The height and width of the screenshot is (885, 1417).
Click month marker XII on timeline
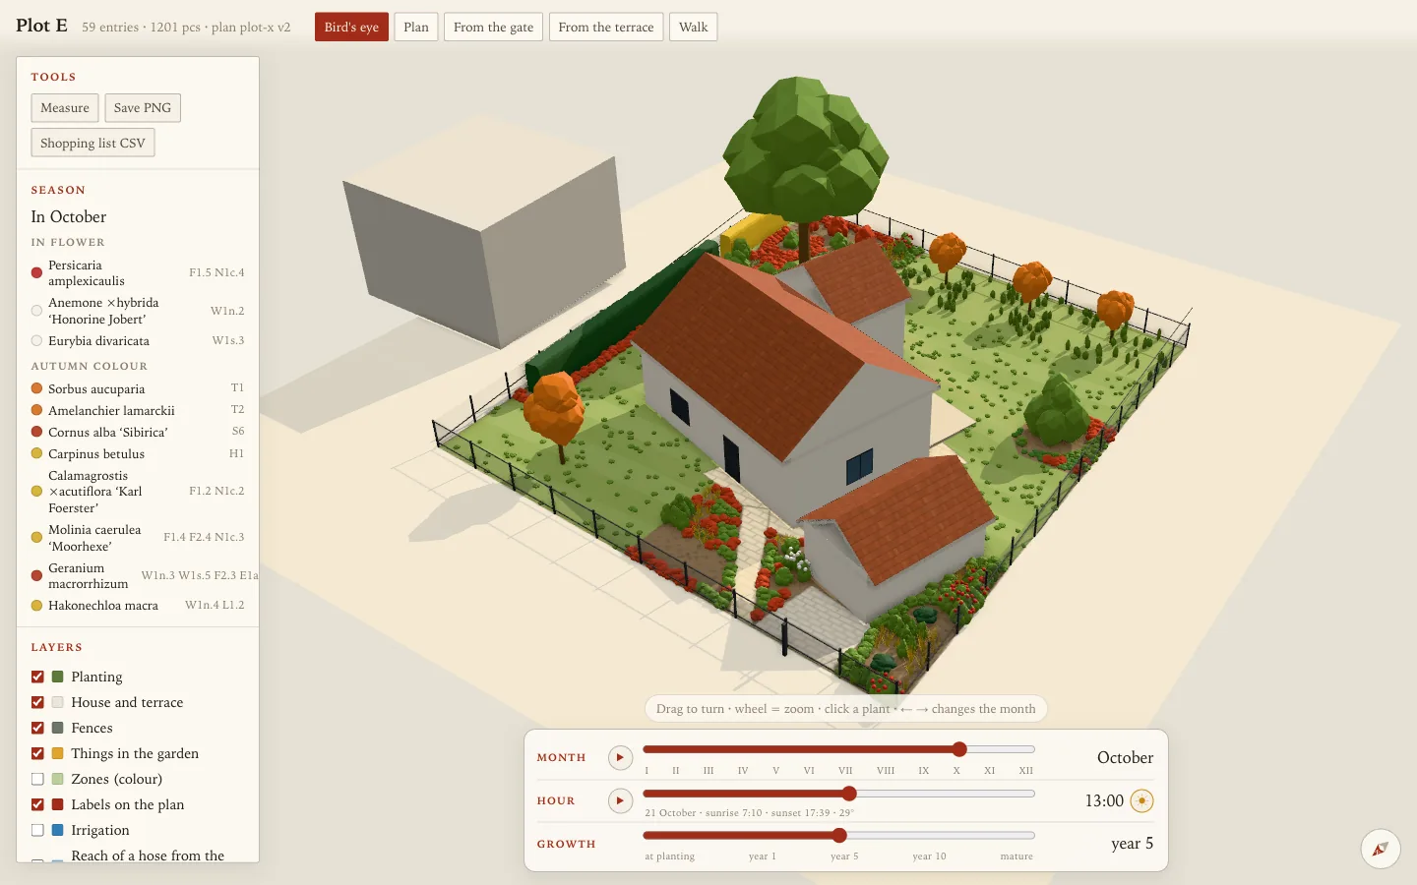(x=1026, y=771)
